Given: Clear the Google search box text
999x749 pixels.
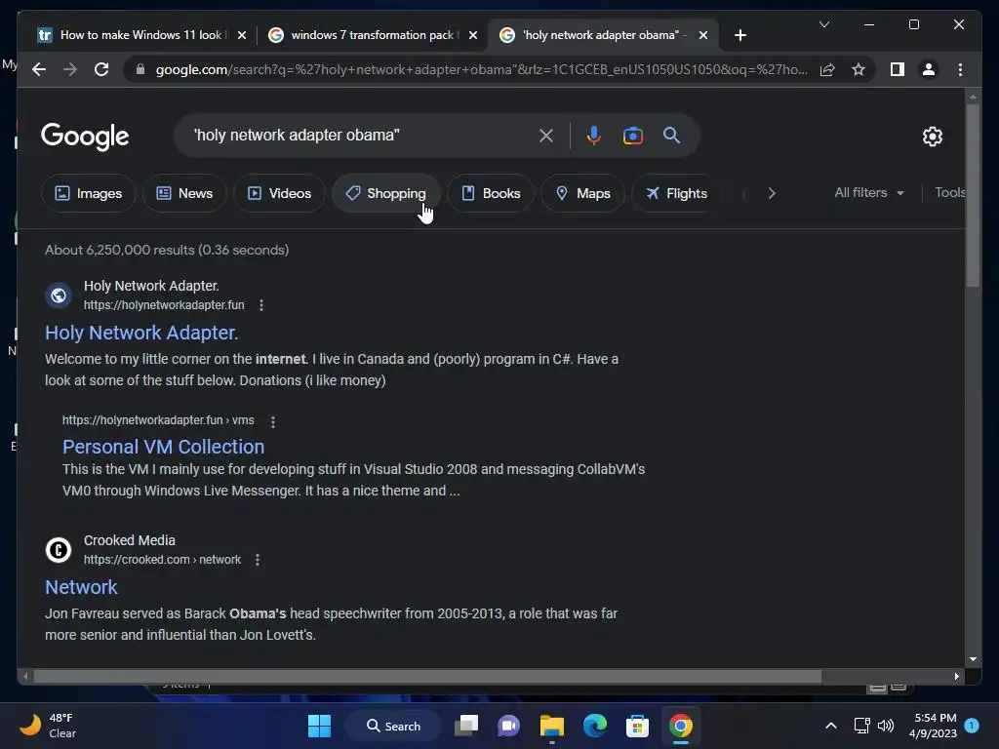Looking at the screenshot, I should pos(546,136).
